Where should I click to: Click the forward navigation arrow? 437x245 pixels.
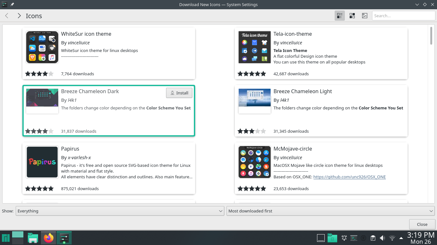tap(19, 16)
